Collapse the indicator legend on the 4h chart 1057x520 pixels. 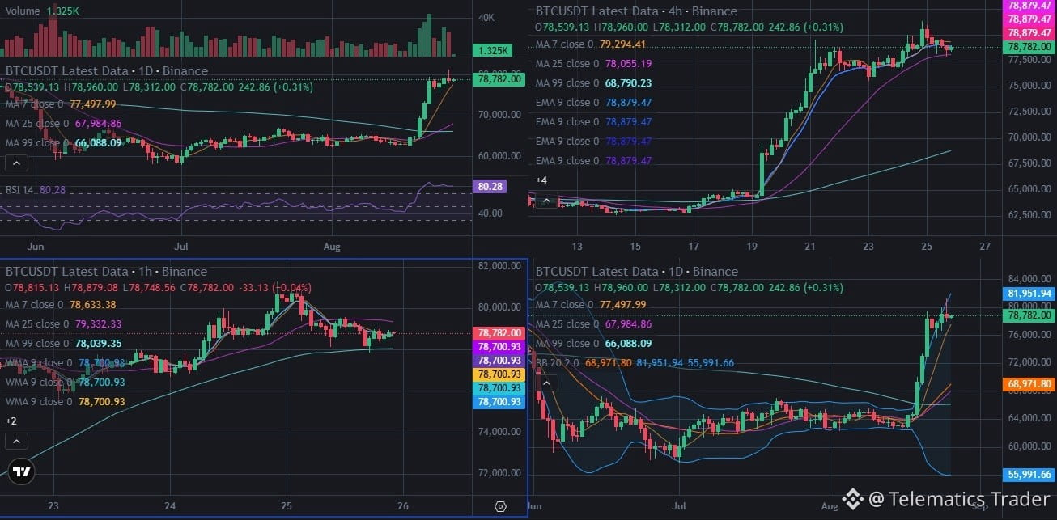[x=546, y=201]
